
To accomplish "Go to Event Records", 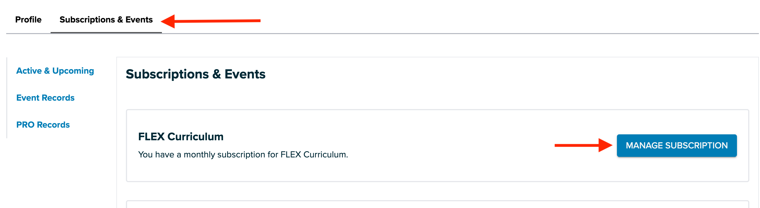I will coord(45,98).
